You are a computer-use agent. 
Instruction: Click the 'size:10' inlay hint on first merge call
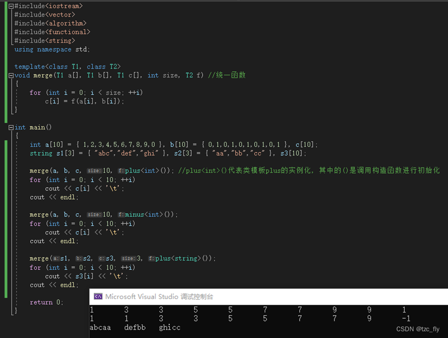click(x=94, y=171)
